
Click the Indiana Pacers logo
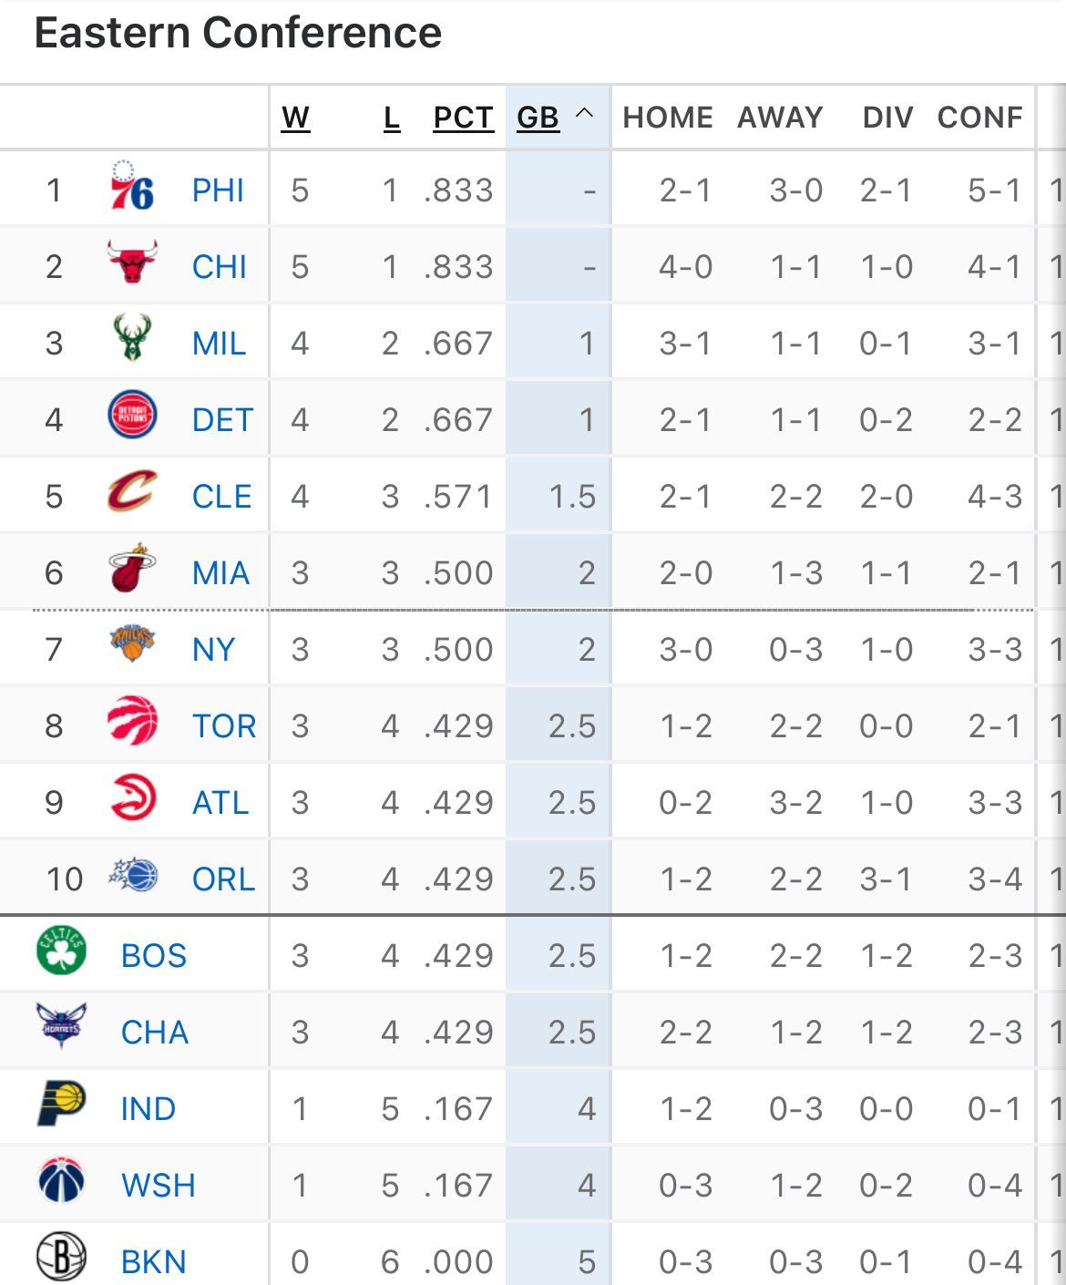[x=61, y=1104]
